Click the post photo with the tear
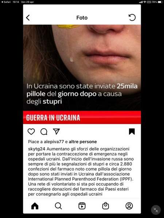164x218 pixels. click(x=82, y=68)
